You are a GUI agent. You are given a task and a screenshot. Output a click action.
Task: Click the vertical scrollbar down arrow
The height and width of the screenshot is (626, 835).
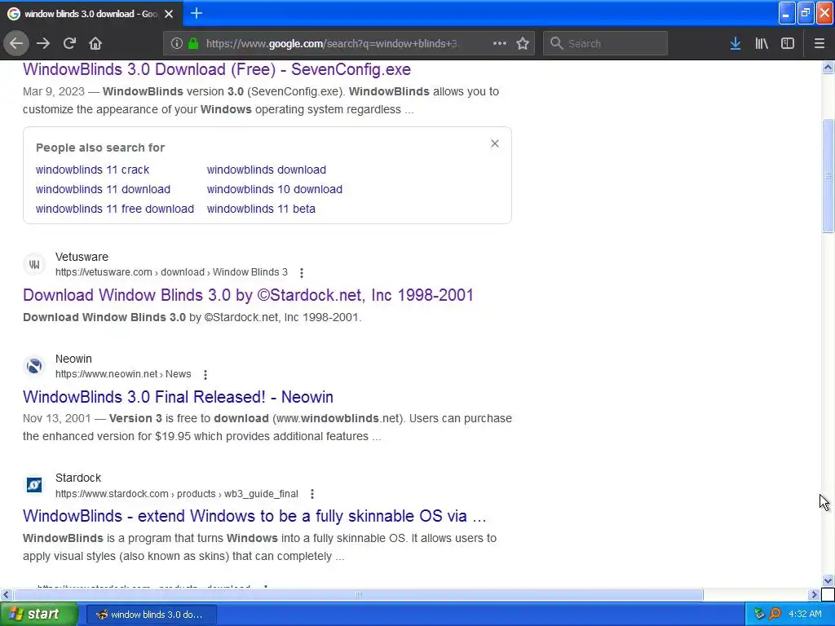[828, 580]
